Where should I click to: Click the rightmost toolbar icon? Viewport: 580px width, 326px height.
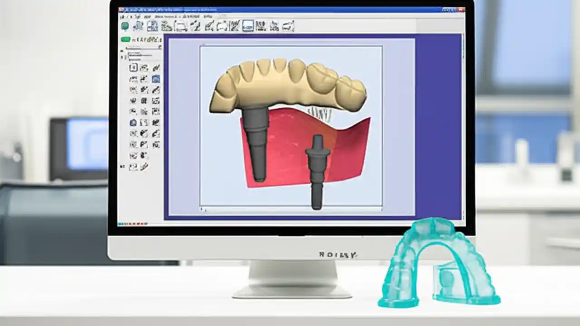[289, 27]
